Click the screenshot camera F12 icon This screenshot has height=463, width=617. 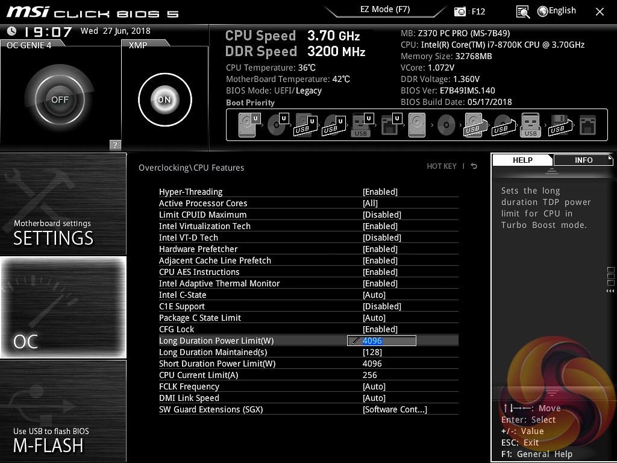pyautogui.click(x=460, y=11)
